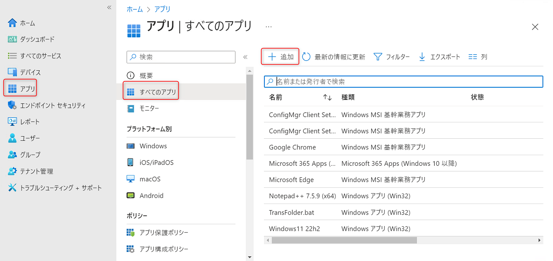Click the トラブルシューティング + サポート wrench icon
553x261 pixels.
(x=12, y=188)
